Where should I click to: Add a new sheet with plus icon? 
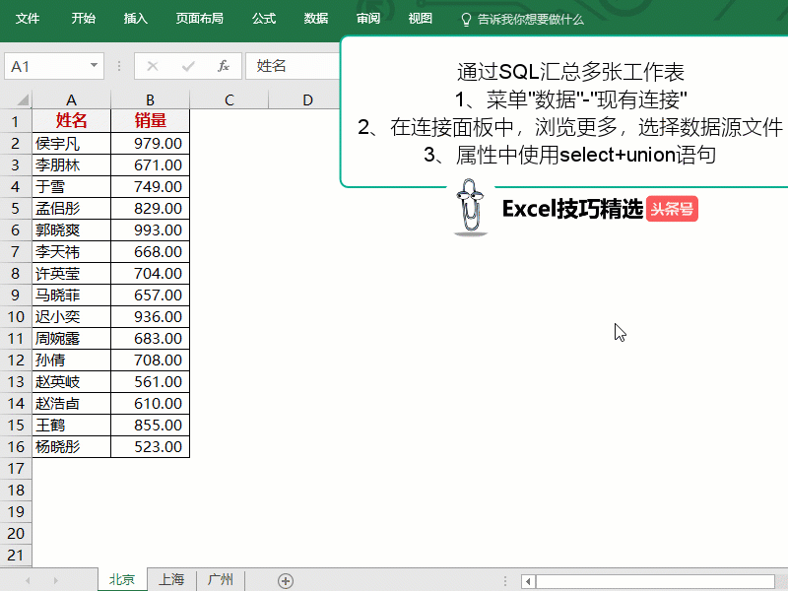286,581
